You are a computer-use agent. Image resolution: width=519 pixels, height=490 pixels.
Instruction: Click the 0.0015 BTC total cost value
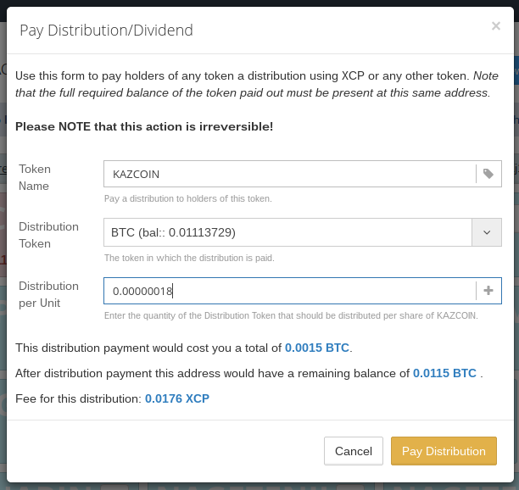point(317,348)
